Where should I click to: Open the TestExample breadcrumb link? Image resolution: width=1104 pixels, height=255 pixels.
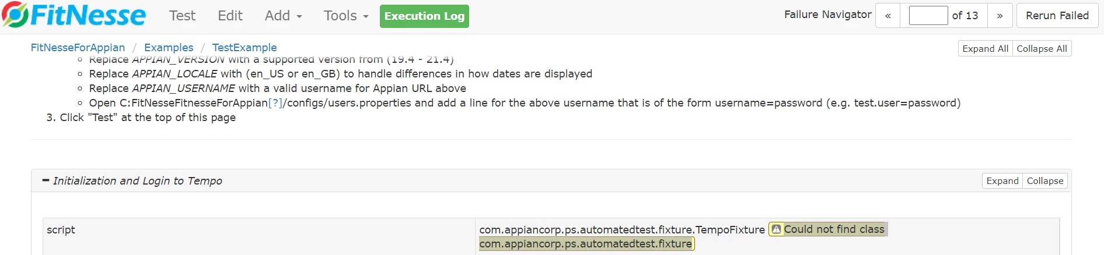244,48
